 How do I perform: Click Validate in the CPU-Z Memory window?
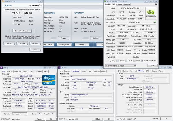[x=155, y=119]
